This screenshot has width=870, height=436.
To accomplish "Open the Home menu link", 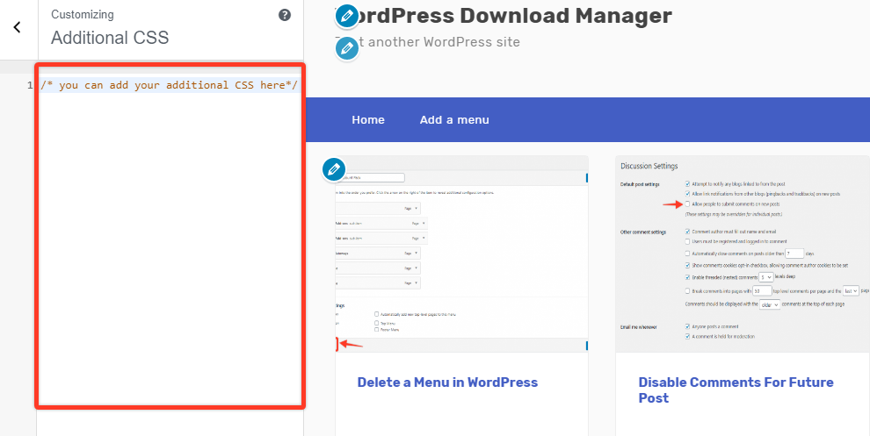I will 368,119.
